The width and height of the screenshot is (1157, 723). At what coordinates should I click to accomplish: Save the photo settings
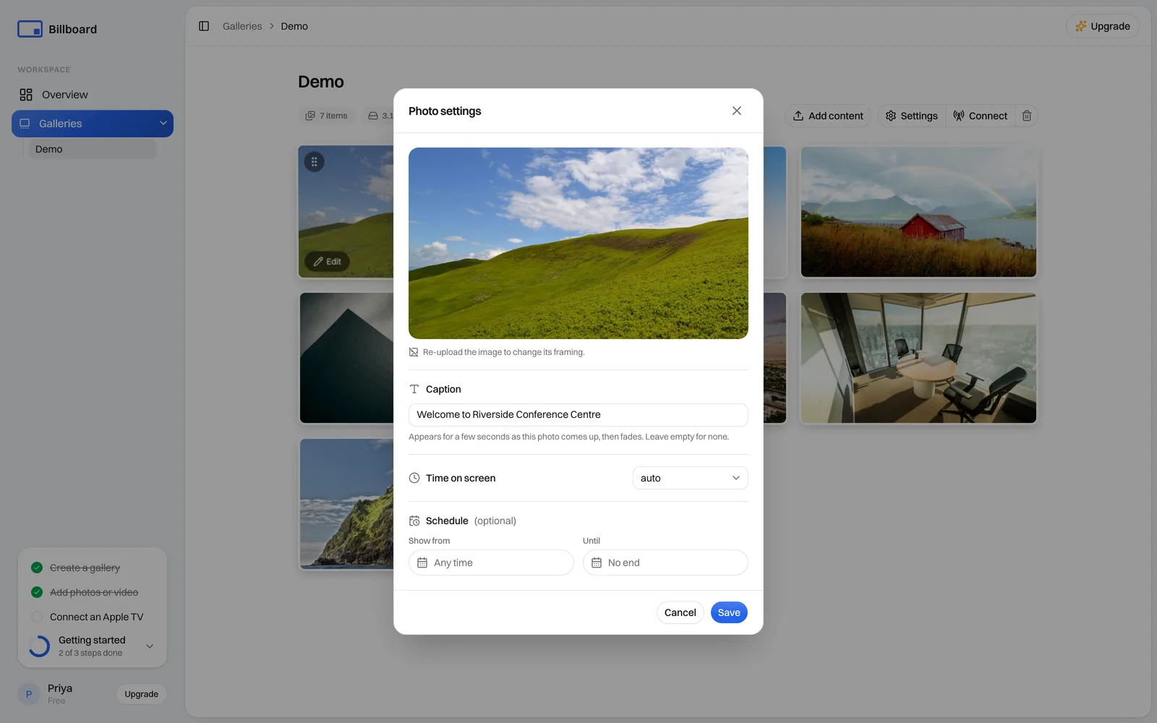click(x=729, y=612)
